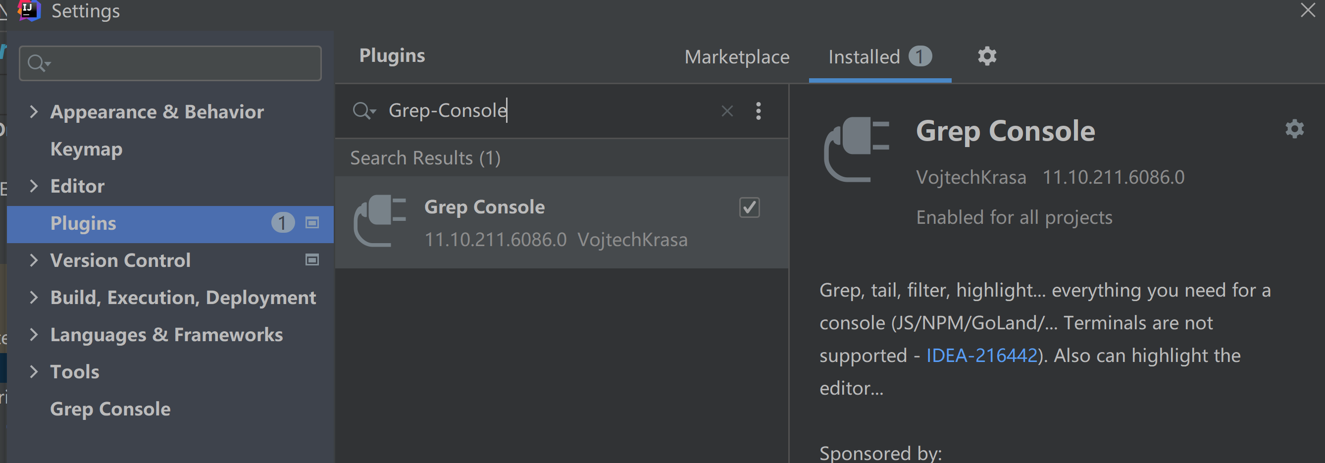Switch to the Marketplace tab
This screenshot has height=463, width=1325.
coord(737,56)
